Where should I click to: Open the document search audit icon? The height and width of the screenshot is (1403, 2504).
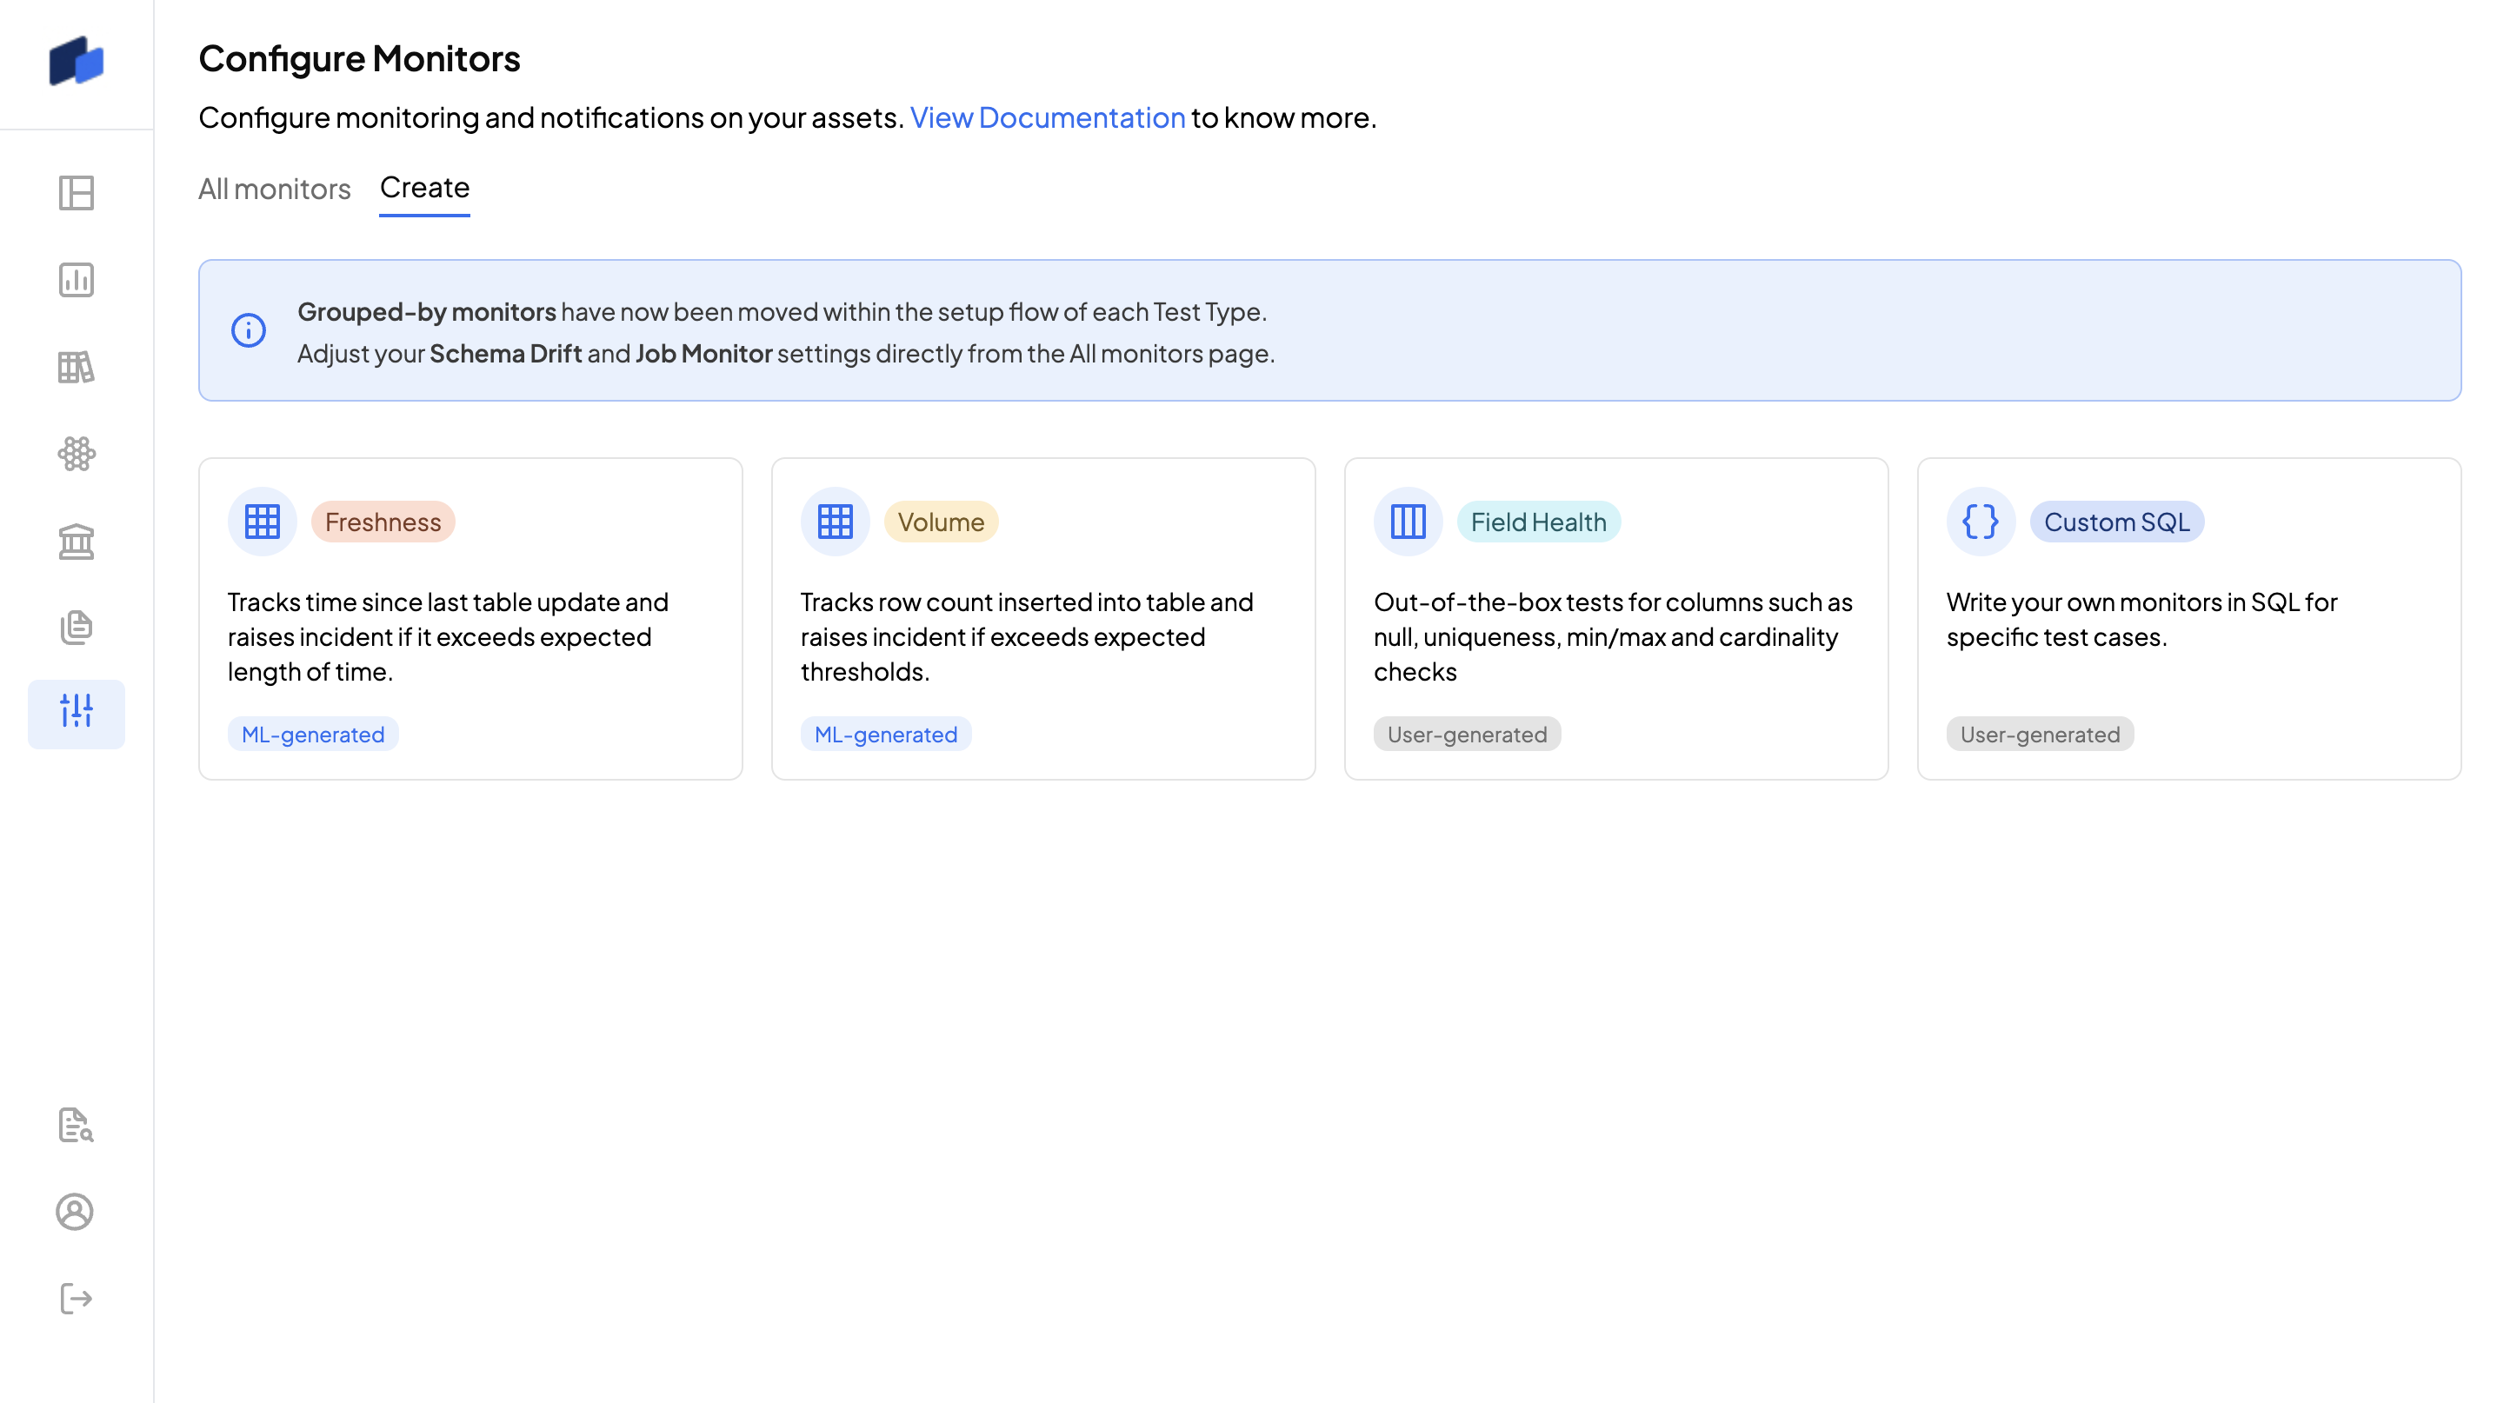coord(76,1125)
